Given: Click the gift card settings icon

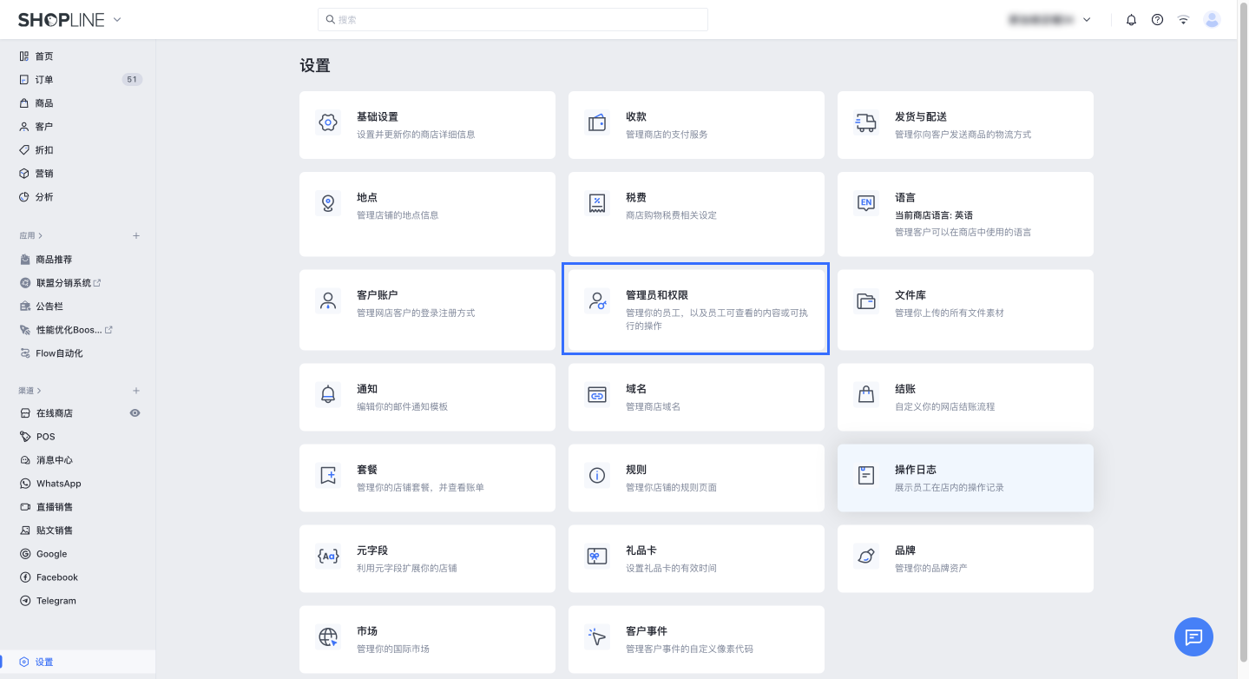Looking at the screenshot, I should coord(596,557).
